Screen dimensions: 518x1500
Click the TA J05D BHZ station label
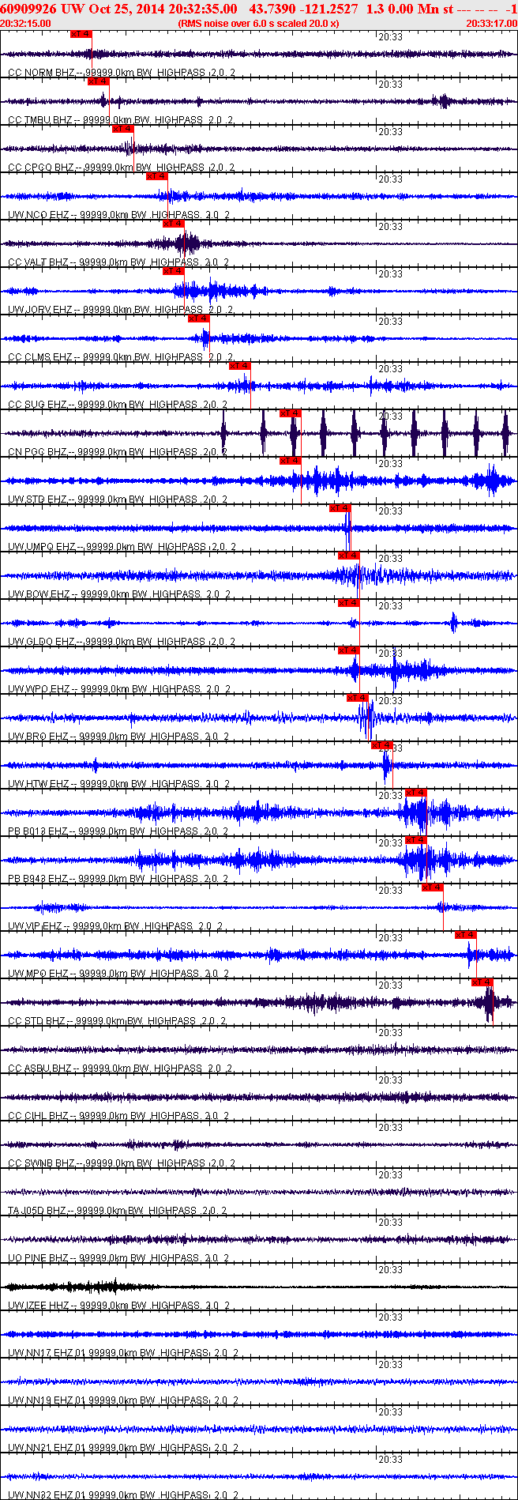click(x=118, y=1211)
